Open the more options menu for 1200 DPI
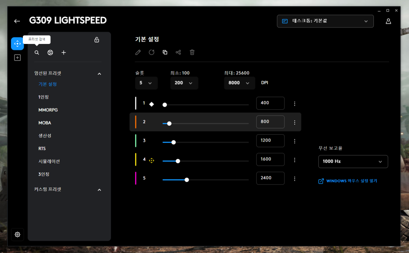Viewport: 409px width, 253px height. point(295,141)
